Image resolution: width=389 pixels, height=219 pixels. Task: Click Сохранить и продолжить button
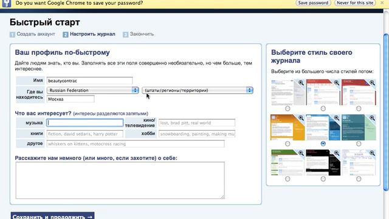pos(52,215)
